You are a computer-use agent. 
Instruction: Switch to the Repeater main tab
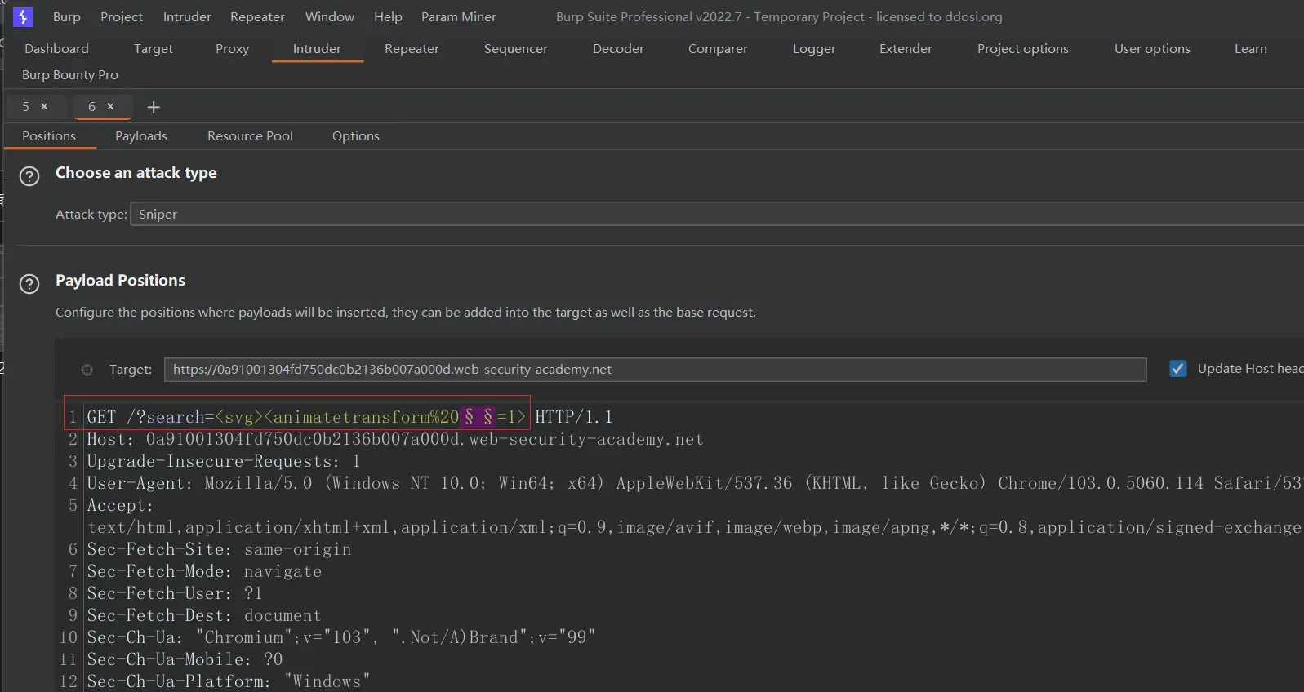pyautogui.click(x=412, y=48)
